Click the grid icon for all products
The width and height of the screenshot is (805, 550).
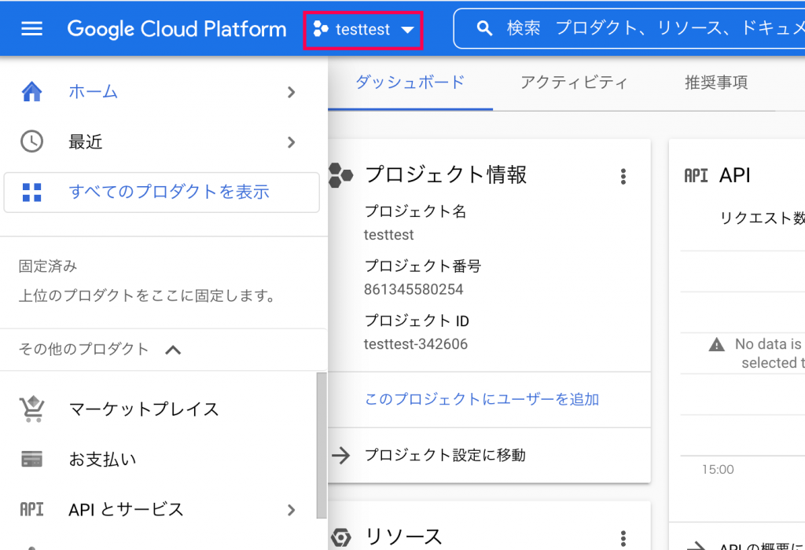[x=31, y=192]
